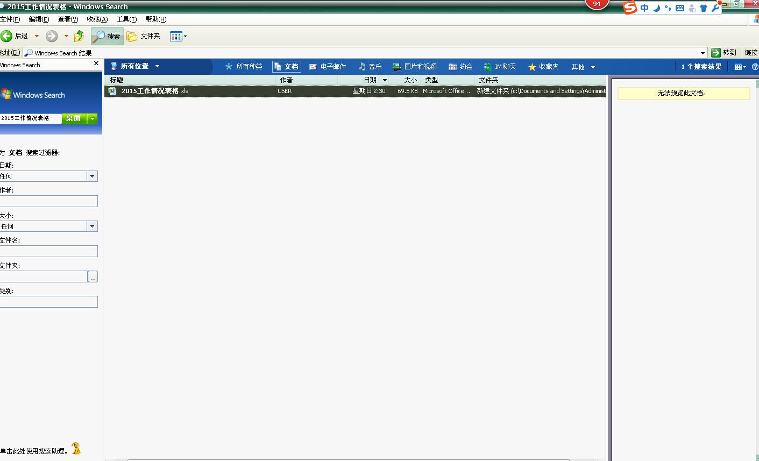This screenshot has width=759, height=461.
Task: Click the search box containing 2015工作情况表格
Action: click(x=30, y=118)
